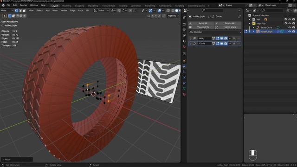Open the Scene properties tab icon
The width and height of the screenshot is (297, 167).
(x=184, y=41)
